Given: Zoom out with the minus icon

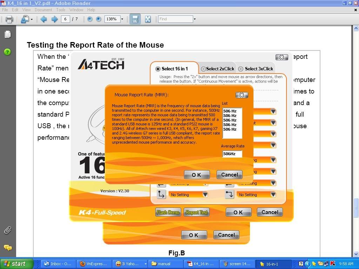Looking at the screenshot, I should coord(90,19).
